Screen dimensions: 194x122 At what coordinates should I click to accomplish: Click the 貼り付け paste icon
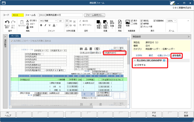(x=22, y=23)
